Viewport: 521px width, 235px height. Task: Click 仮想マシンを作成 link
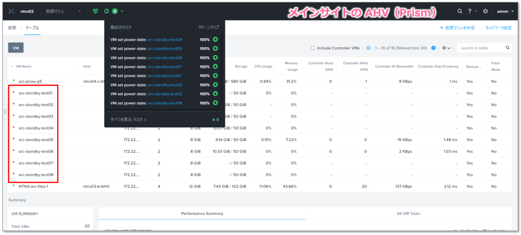click(457, 28)
